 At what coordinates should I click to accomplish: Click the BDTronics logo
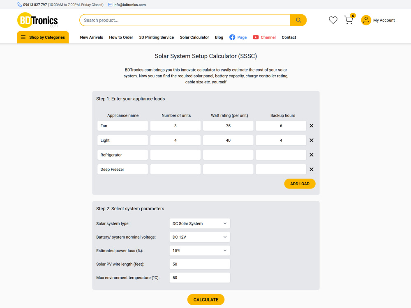coord(37,20)
